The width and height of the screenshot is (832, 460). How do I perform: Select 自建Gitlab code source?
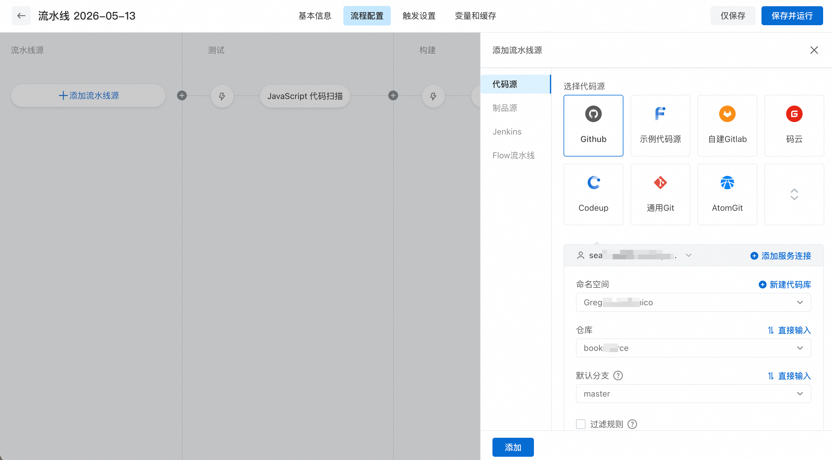click(x=727, y=125)
